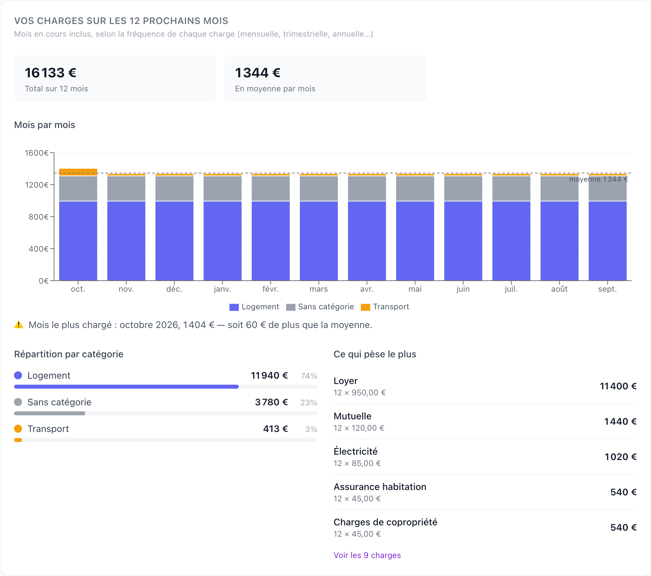
Task: Click the '413 €' Transport amount
Action: pyautogui.click(x=275, y=429)
